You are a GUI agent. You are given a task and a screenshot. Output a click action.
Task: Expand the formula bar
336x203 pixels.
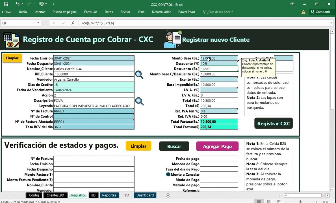331,23
